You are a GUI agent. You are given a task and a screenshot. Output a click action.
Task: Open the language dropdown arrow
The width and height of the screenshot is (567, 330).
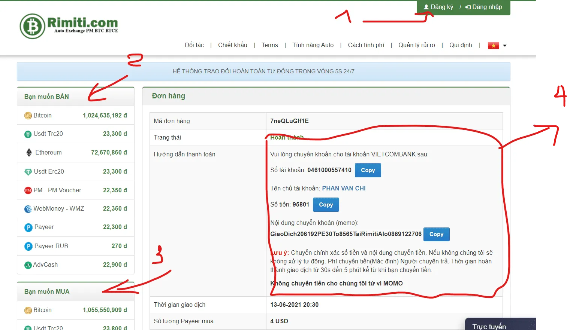point(505,46)
